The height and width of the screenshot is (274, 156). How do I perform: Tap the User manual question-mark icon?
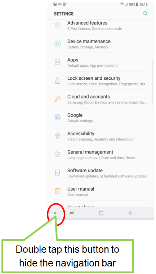pyautogui.click(x=58, y=191)
